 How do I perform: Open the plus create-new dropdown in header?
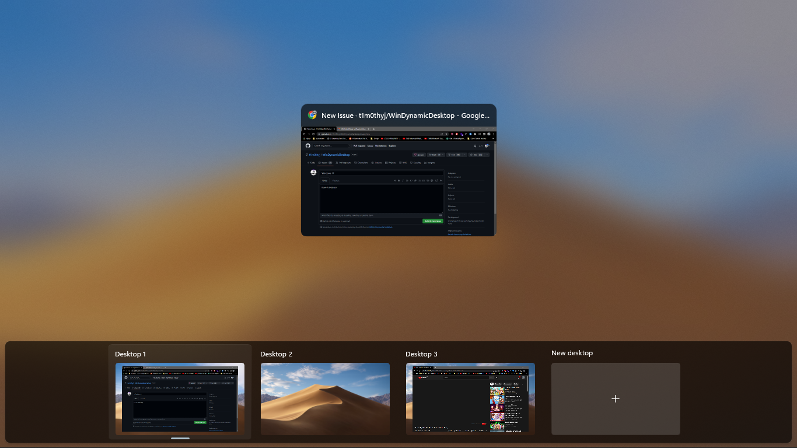tap(480, 146)
